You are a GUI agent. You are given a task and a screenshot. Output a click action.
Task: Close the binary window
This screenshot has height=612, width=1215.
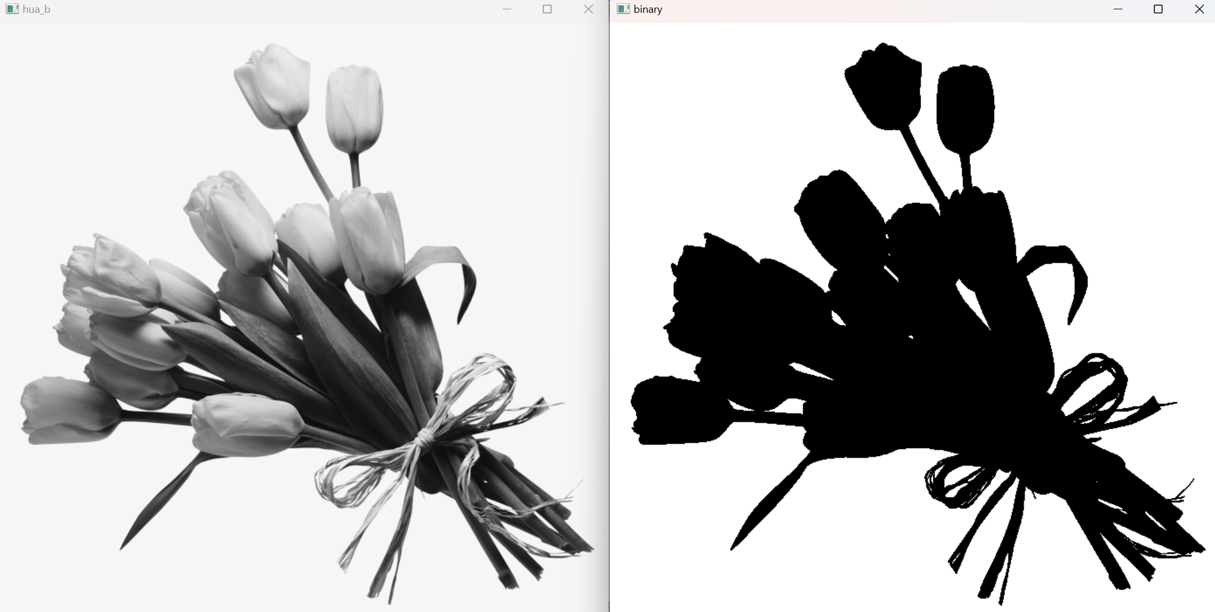point(1199,9)
